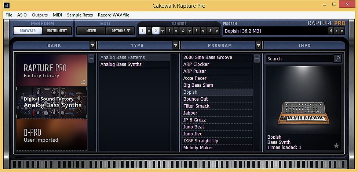Screen dimensions: 358x172
Task: Go to the next program arrow
Action: point(336,31)
